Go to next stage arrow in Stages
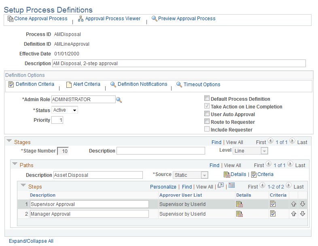 (x=292, y=141)
